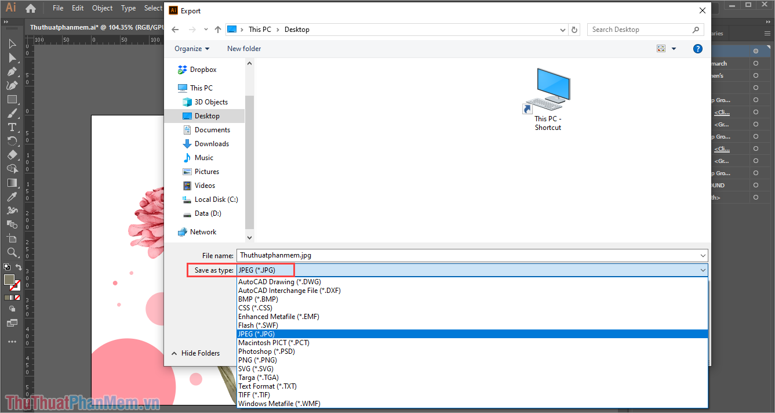
Task: Select the Eyedropper tool
Action: pos(12,197)
